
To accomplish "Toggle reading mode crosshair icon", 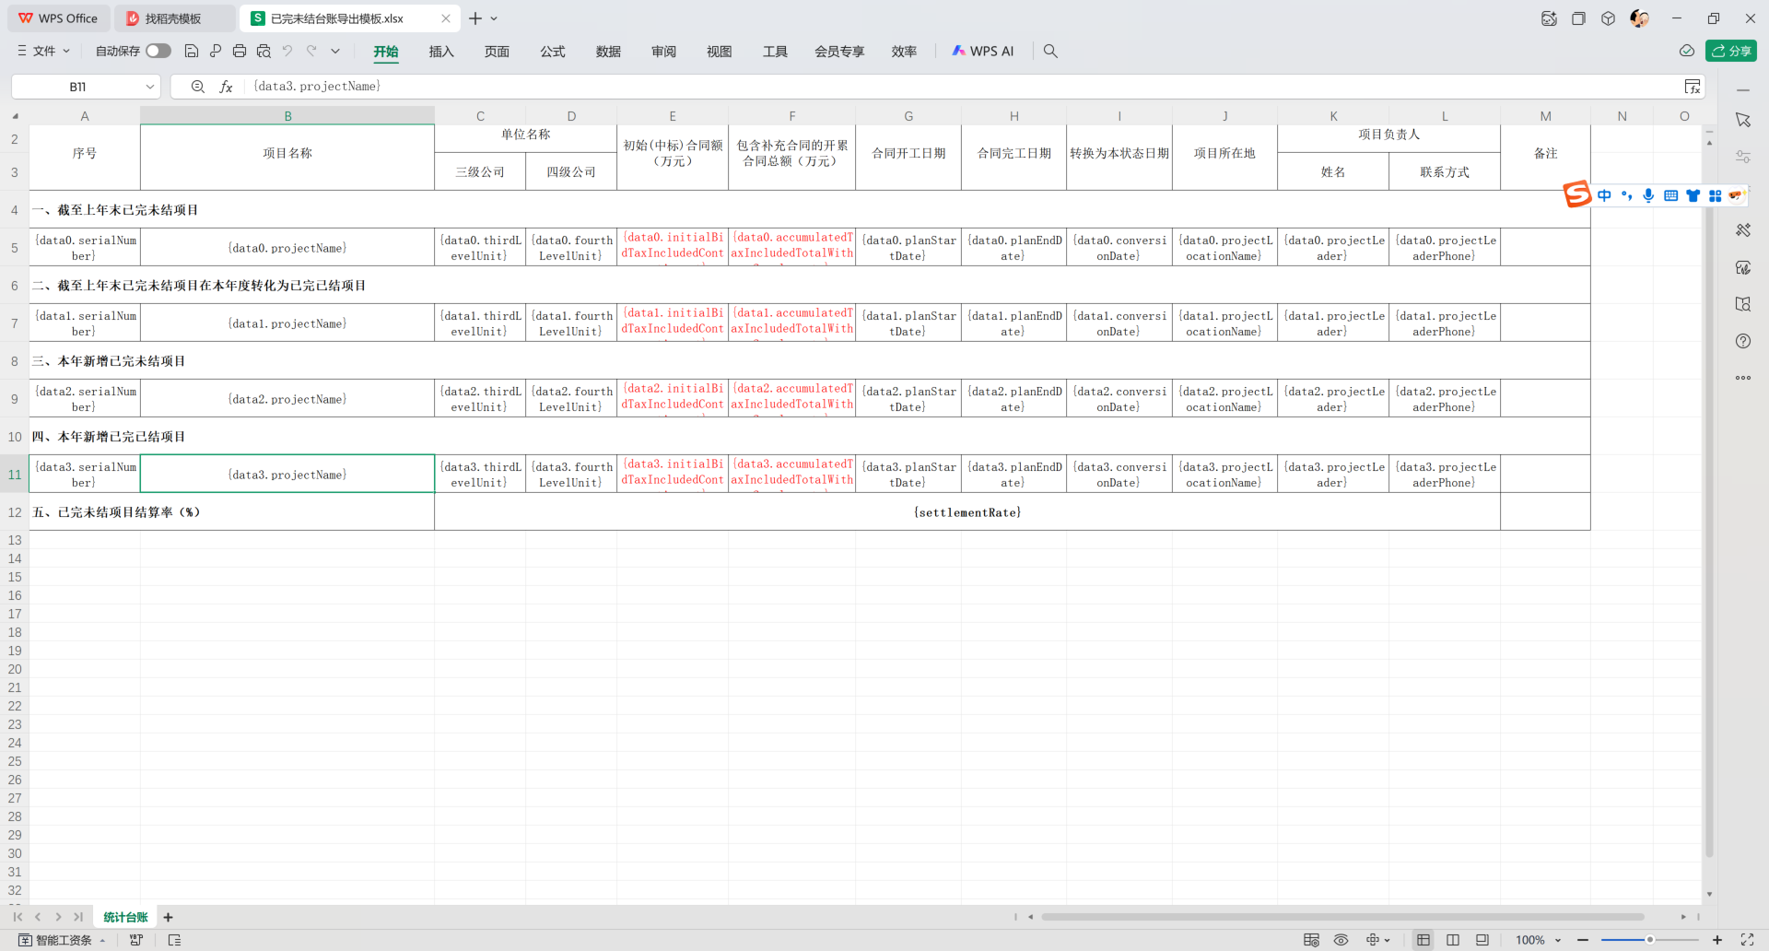I will click(1373, 940).
